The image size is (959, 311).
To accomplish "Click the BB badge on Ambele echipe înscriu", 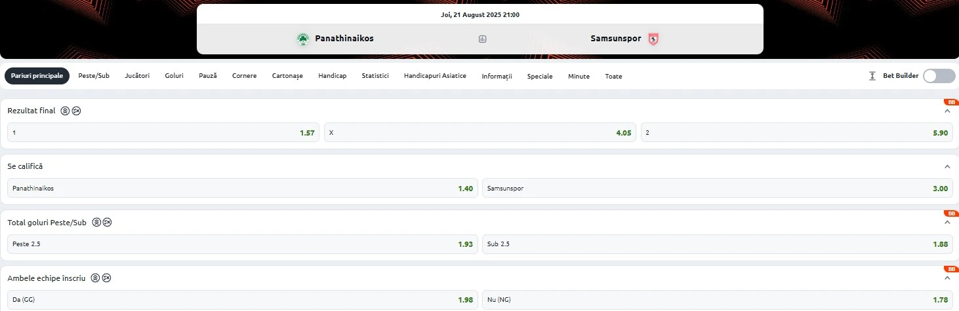I will pyautogui.click(x=950, y=269).
